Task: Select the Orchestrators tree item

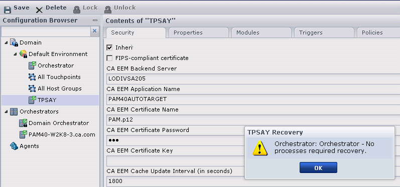Action: coord(39,111)
